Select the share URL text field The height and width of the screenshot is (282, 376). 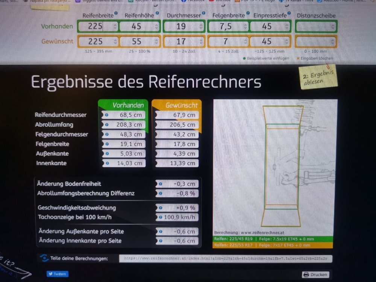[226, 259]
